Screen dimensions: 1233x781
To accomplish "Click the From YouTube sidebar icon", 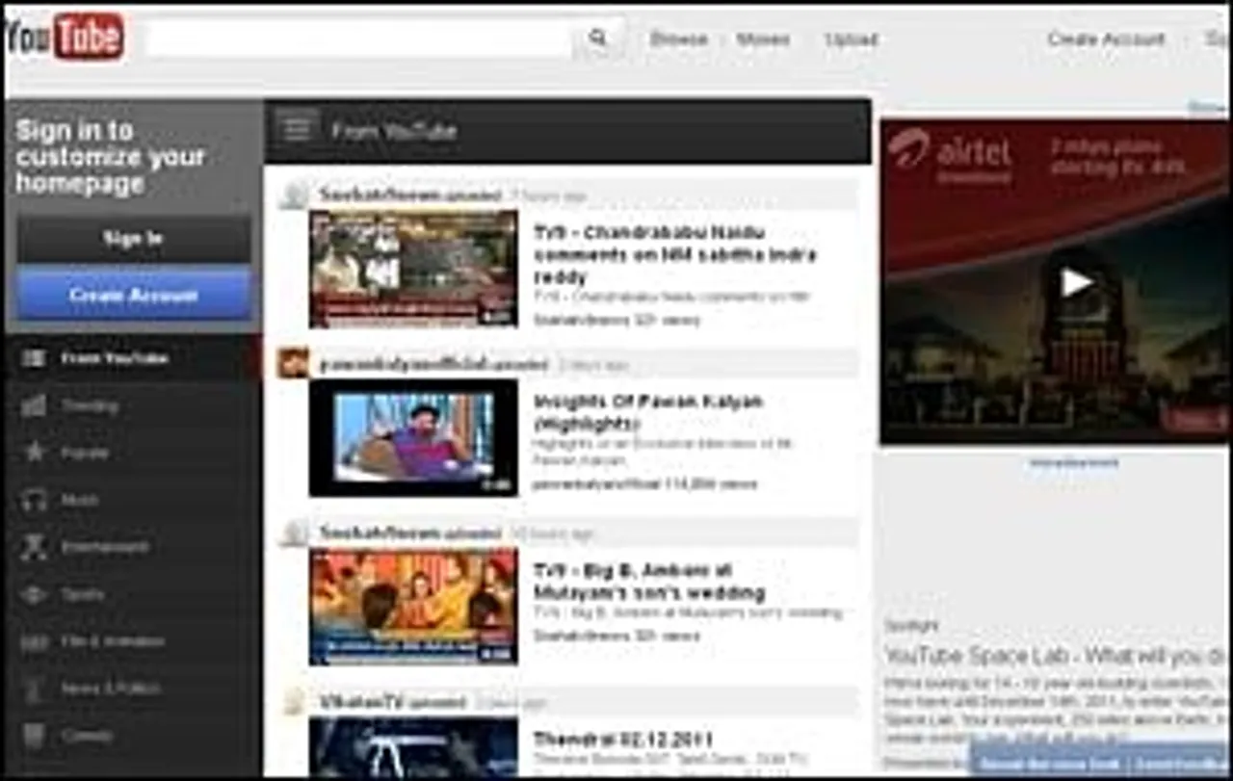I will pos(33,358).
